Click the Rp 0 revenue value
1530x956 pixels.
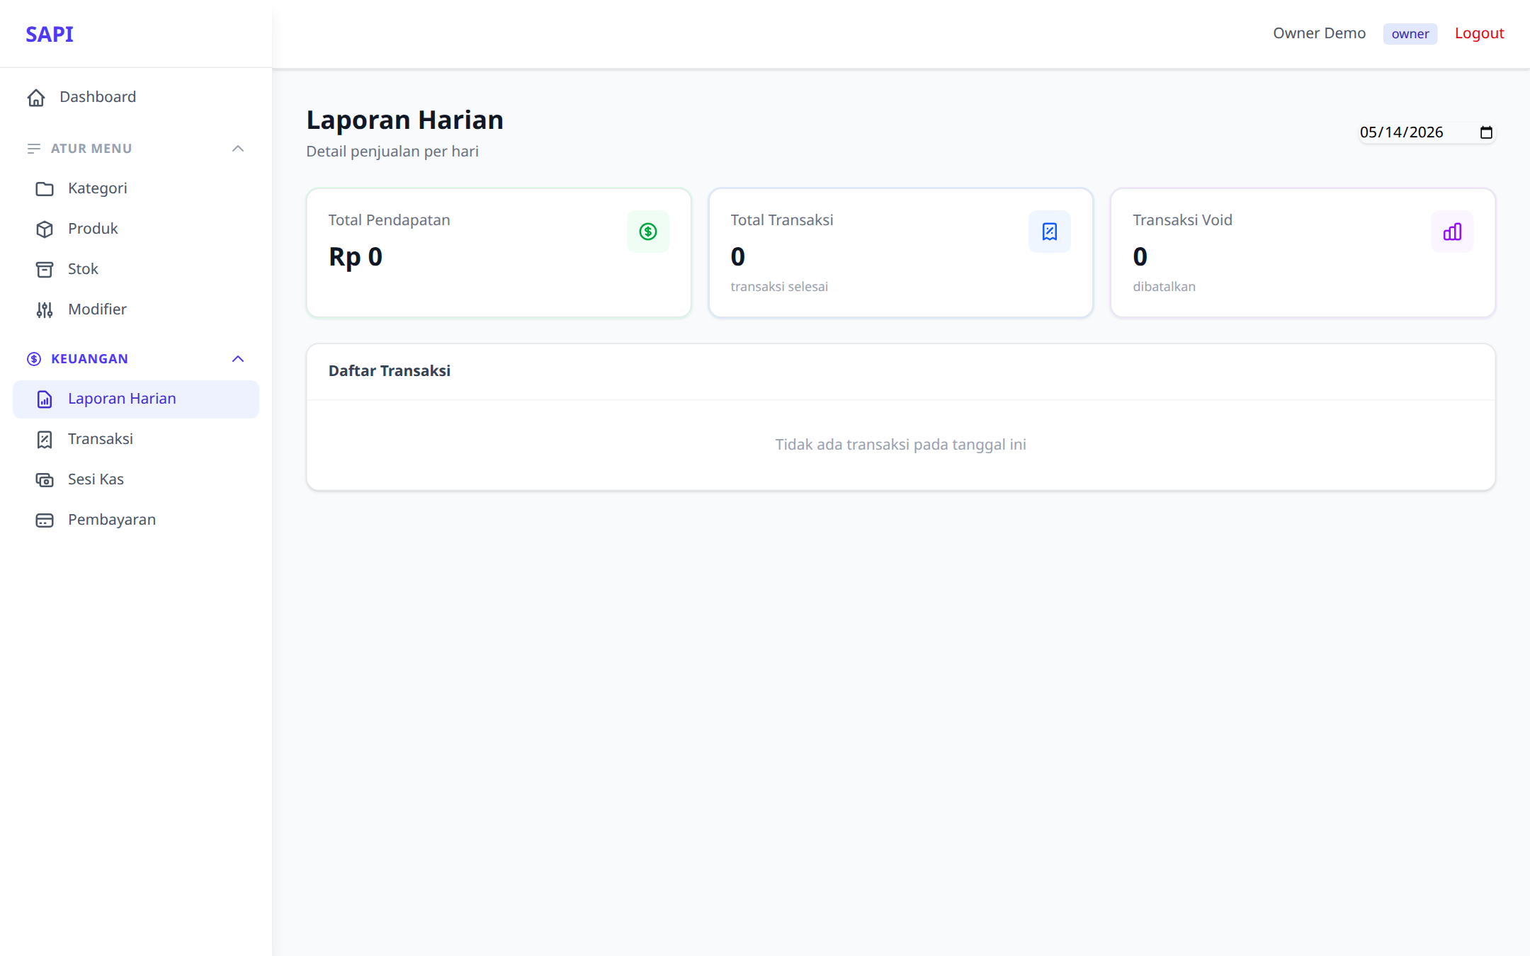click(x=356, y=256)
